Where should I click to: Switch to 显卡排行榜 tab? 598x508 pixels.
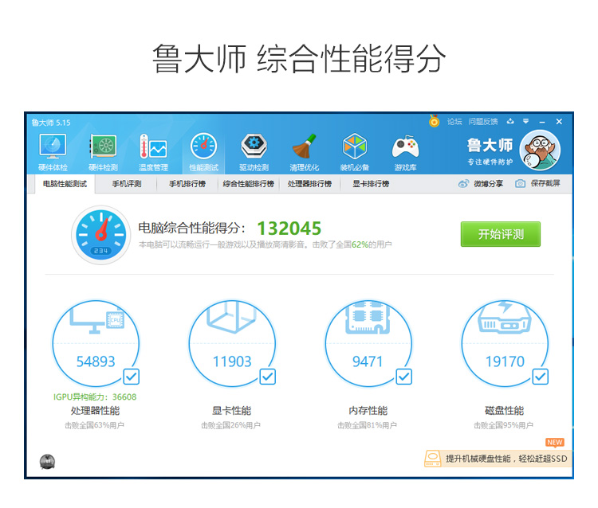click(x=371, y=184)
